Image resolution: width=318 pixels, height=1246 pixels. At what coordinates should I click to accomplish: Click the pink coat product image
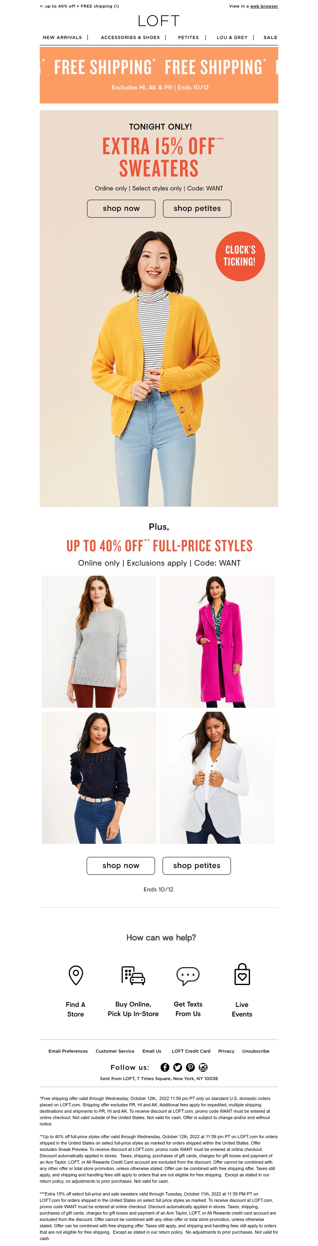[x=217, y=641]
